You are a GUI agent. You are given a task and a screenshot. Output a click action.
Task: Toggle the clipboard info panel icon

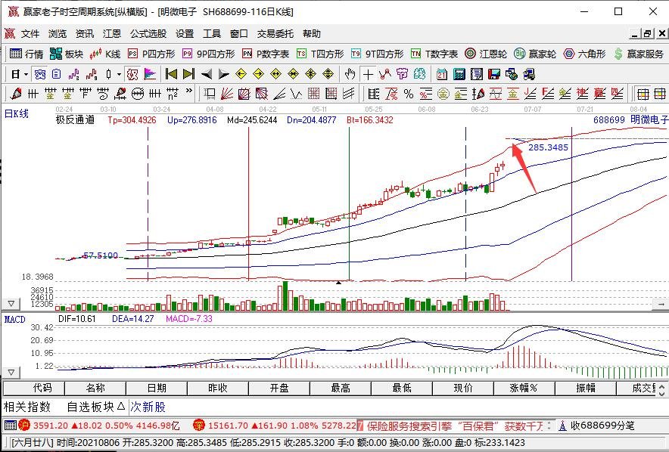[56, 75]
